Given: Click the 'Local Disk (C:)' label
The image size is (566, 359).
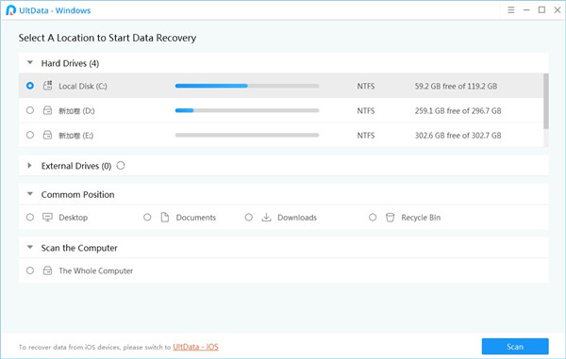Looking at the screenshot, I should 83,86.
